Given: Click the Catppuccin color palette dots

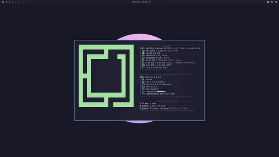Looking at the screenshot, I should click(161, 92).
